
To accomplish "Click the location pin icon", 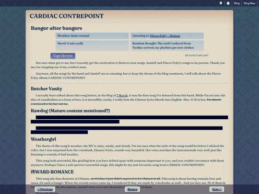I will (x=221, y=3).
